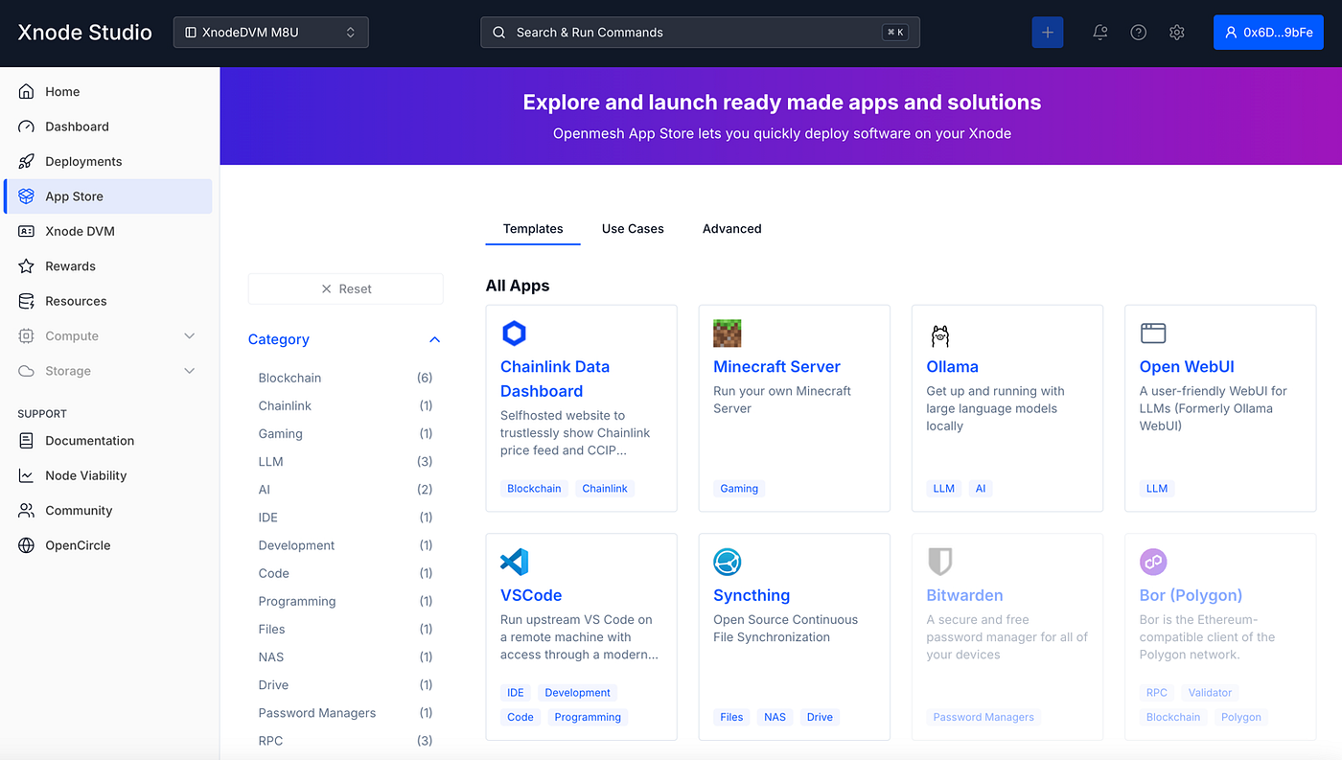The height and width of the screenshot is (760, 1342).
Task: Click the Syncthing logo icon
Action: pyautogui.click(x=728, y=562)
